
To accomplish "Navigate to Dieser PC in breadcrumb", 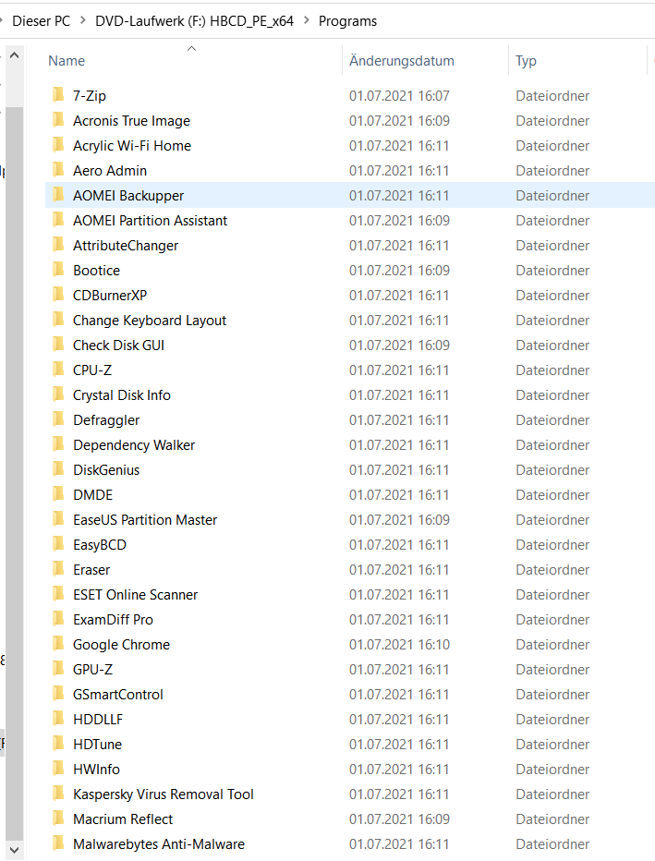I will tap(42, 21).
